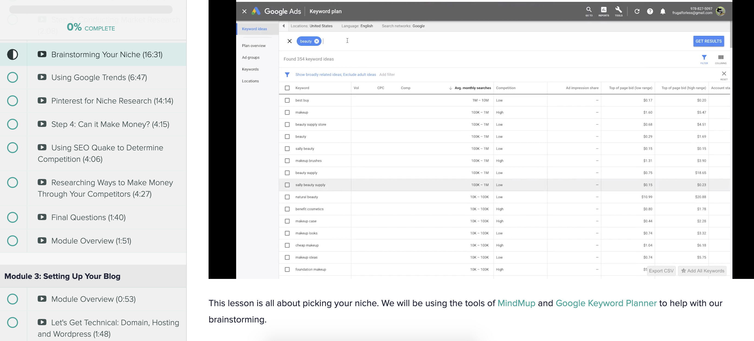
Task: Click the half-complete circle for Brainstorming Your Niche
Action: click(x=13, y=54)
